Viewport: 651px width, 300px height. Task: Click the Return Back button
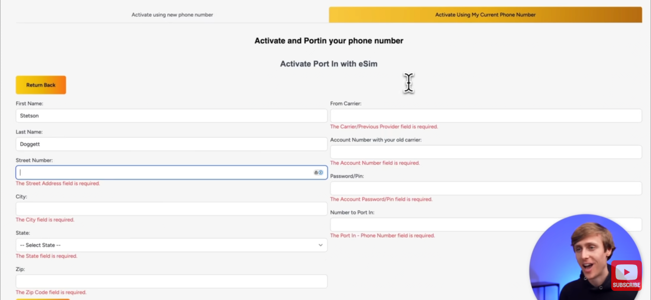pos(41,85)
